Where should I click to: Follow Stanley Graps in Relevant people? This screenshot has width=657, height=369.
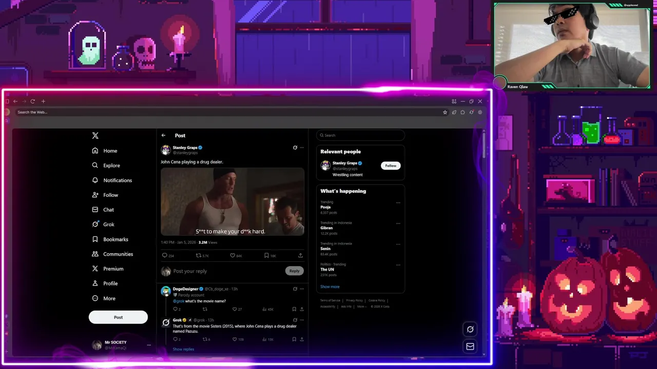point(391,166)
